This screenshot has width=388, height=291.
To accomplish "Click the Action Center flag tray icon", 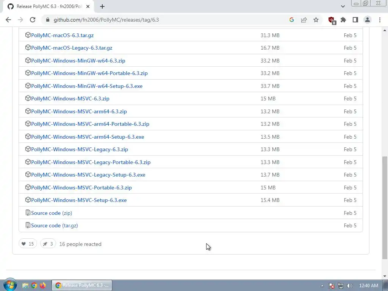I will (331, 286).
